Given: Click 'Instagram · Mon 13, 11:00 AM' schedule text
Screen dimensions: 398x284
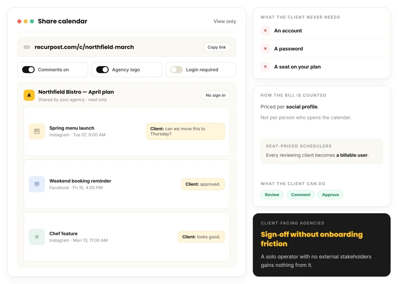Looking at the screenshot, I should click(79, 240).
